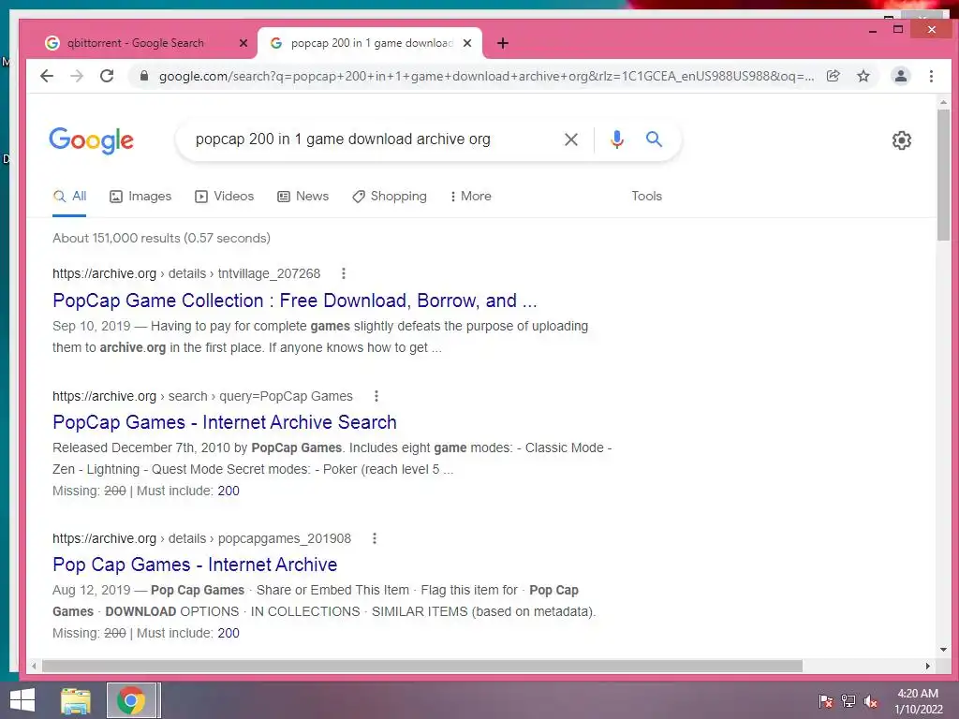
Task: Open File Explorer from the taskbar
Action: click(76, 700)
